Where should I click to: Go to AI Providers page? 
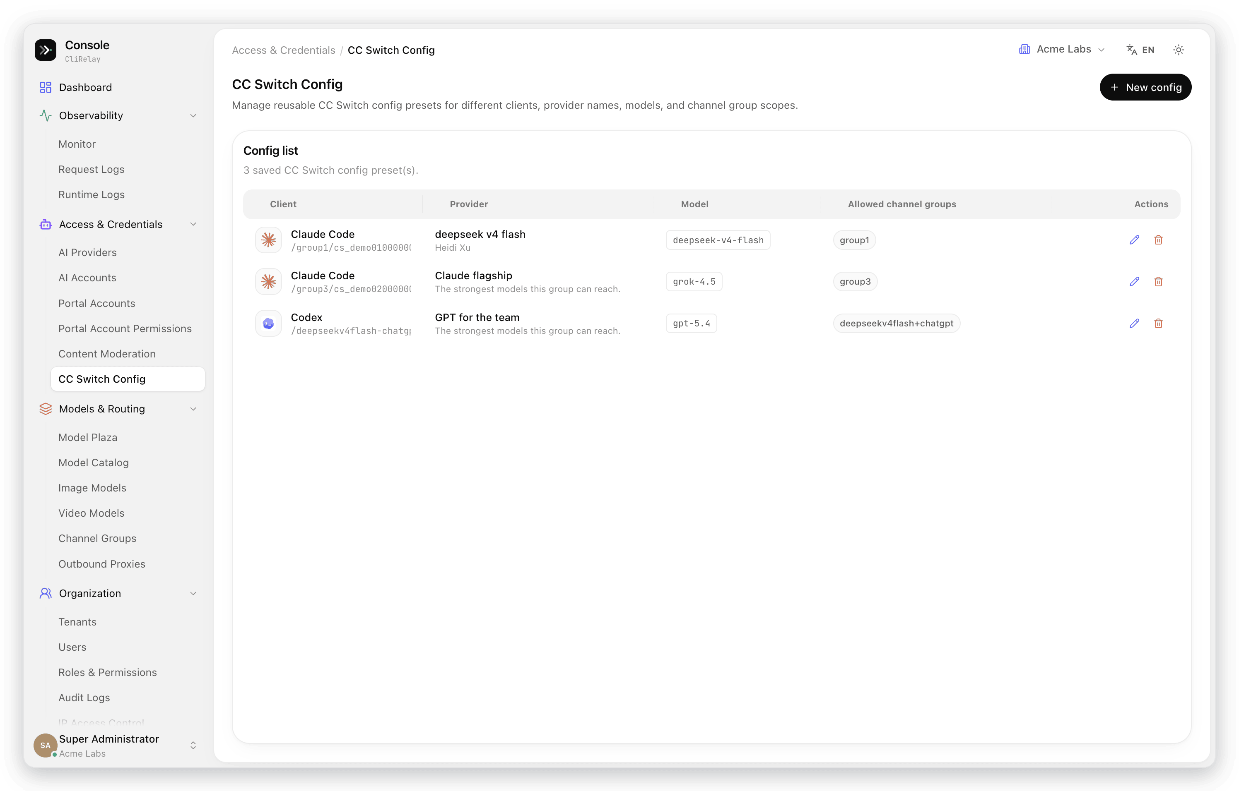pos(87,252)
